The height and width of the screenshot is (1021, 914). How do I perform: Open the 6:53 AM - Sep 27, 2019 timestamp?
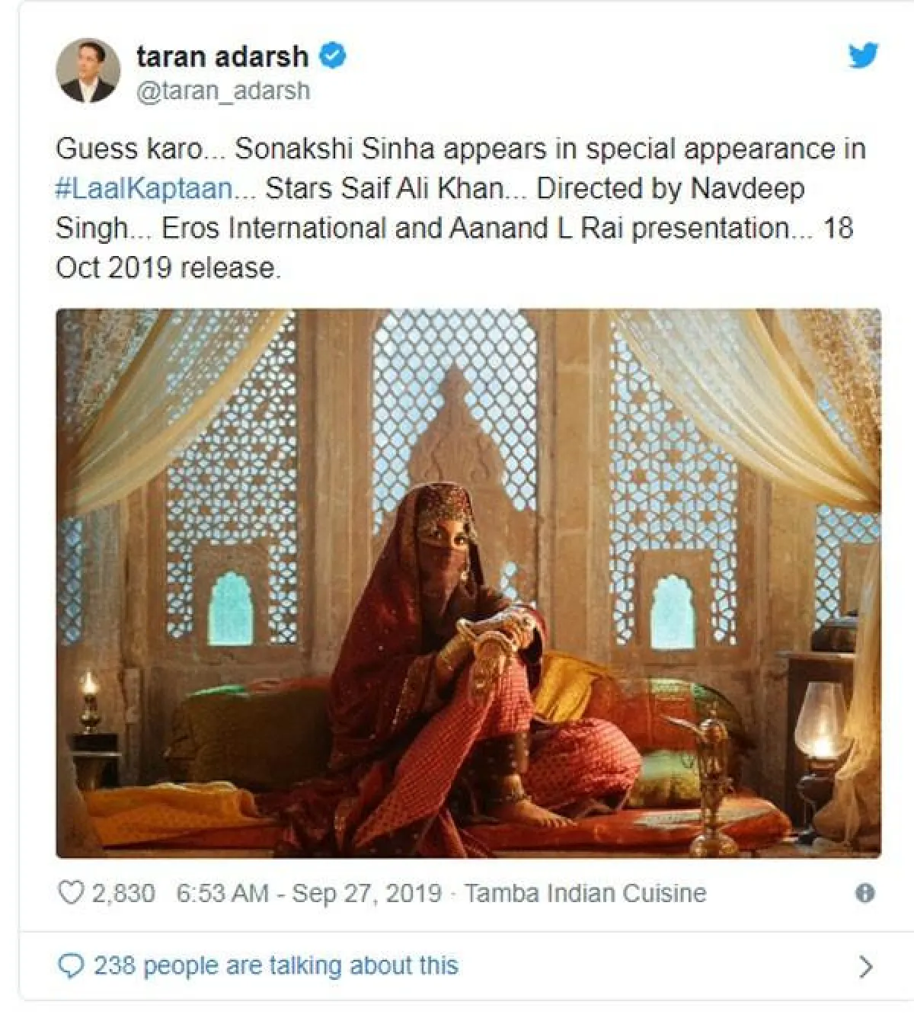tap(308, 893)
